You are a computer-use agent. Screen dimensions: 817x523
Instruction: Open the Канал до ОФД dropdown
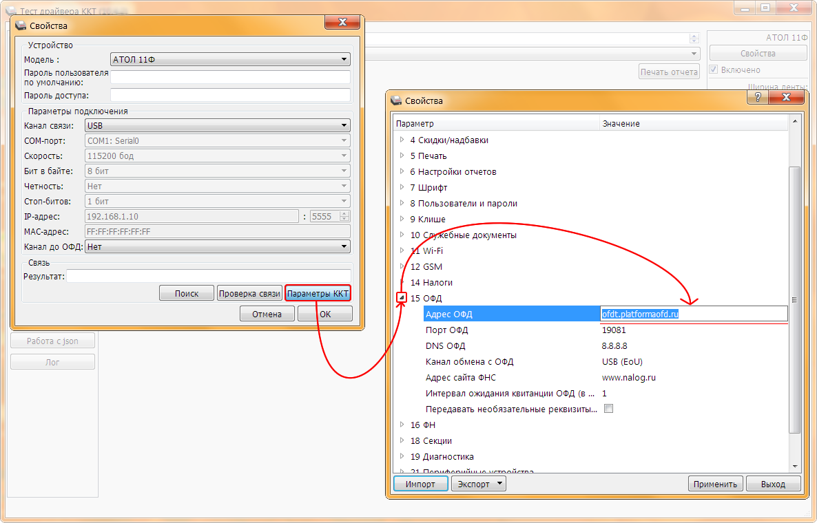pyautogui.click(x=217, y=246)
